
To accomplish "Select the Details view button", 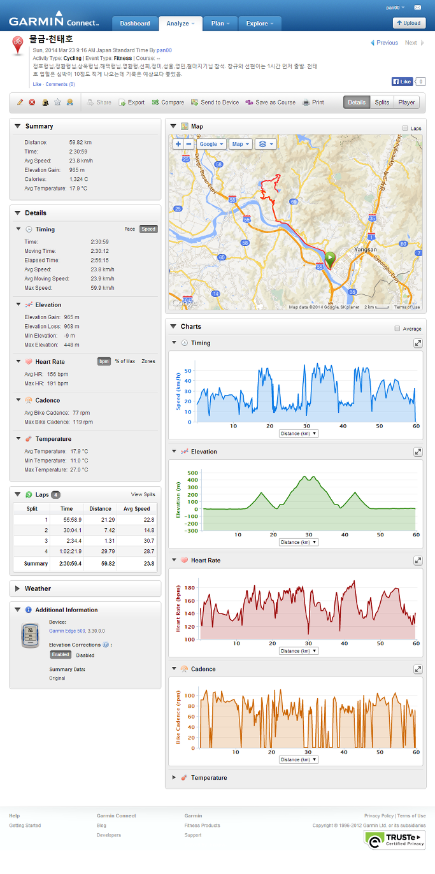I will [357, 102].
